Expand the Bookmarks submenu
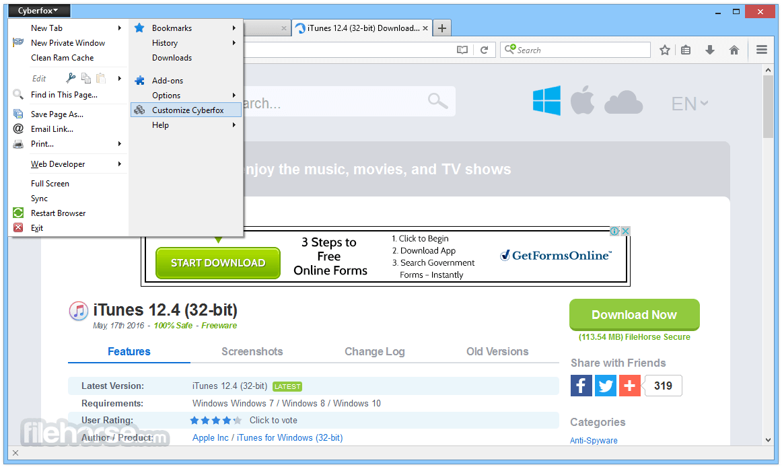Image resolution: width=782 pixels, height=467 pixels. 186,28
